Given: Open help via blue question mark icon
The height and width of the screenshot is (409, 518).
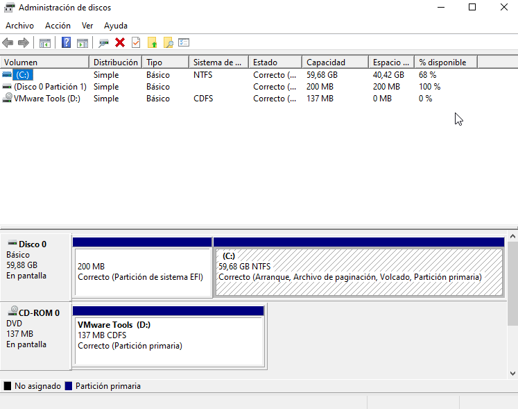Looking at the screenshot, I should tap(66, 43).
